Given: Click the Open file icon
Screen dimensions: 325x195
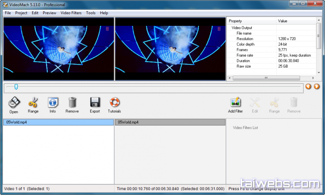Looking at the screenshot, I should click(13, 103).
